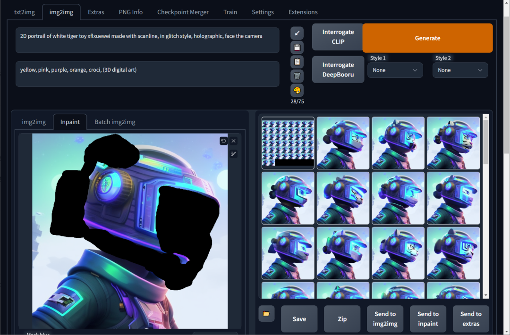510x335 pixels.
Task: Open the Extensions tab
Action: tap(303, 12)
